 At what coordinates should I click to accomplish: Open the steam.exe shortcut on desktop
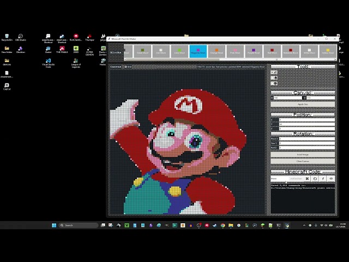click(62, 38)
